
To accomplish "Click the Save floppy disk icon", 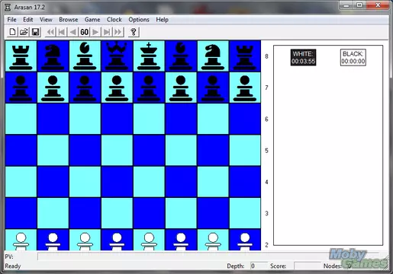I will (35, 32).
